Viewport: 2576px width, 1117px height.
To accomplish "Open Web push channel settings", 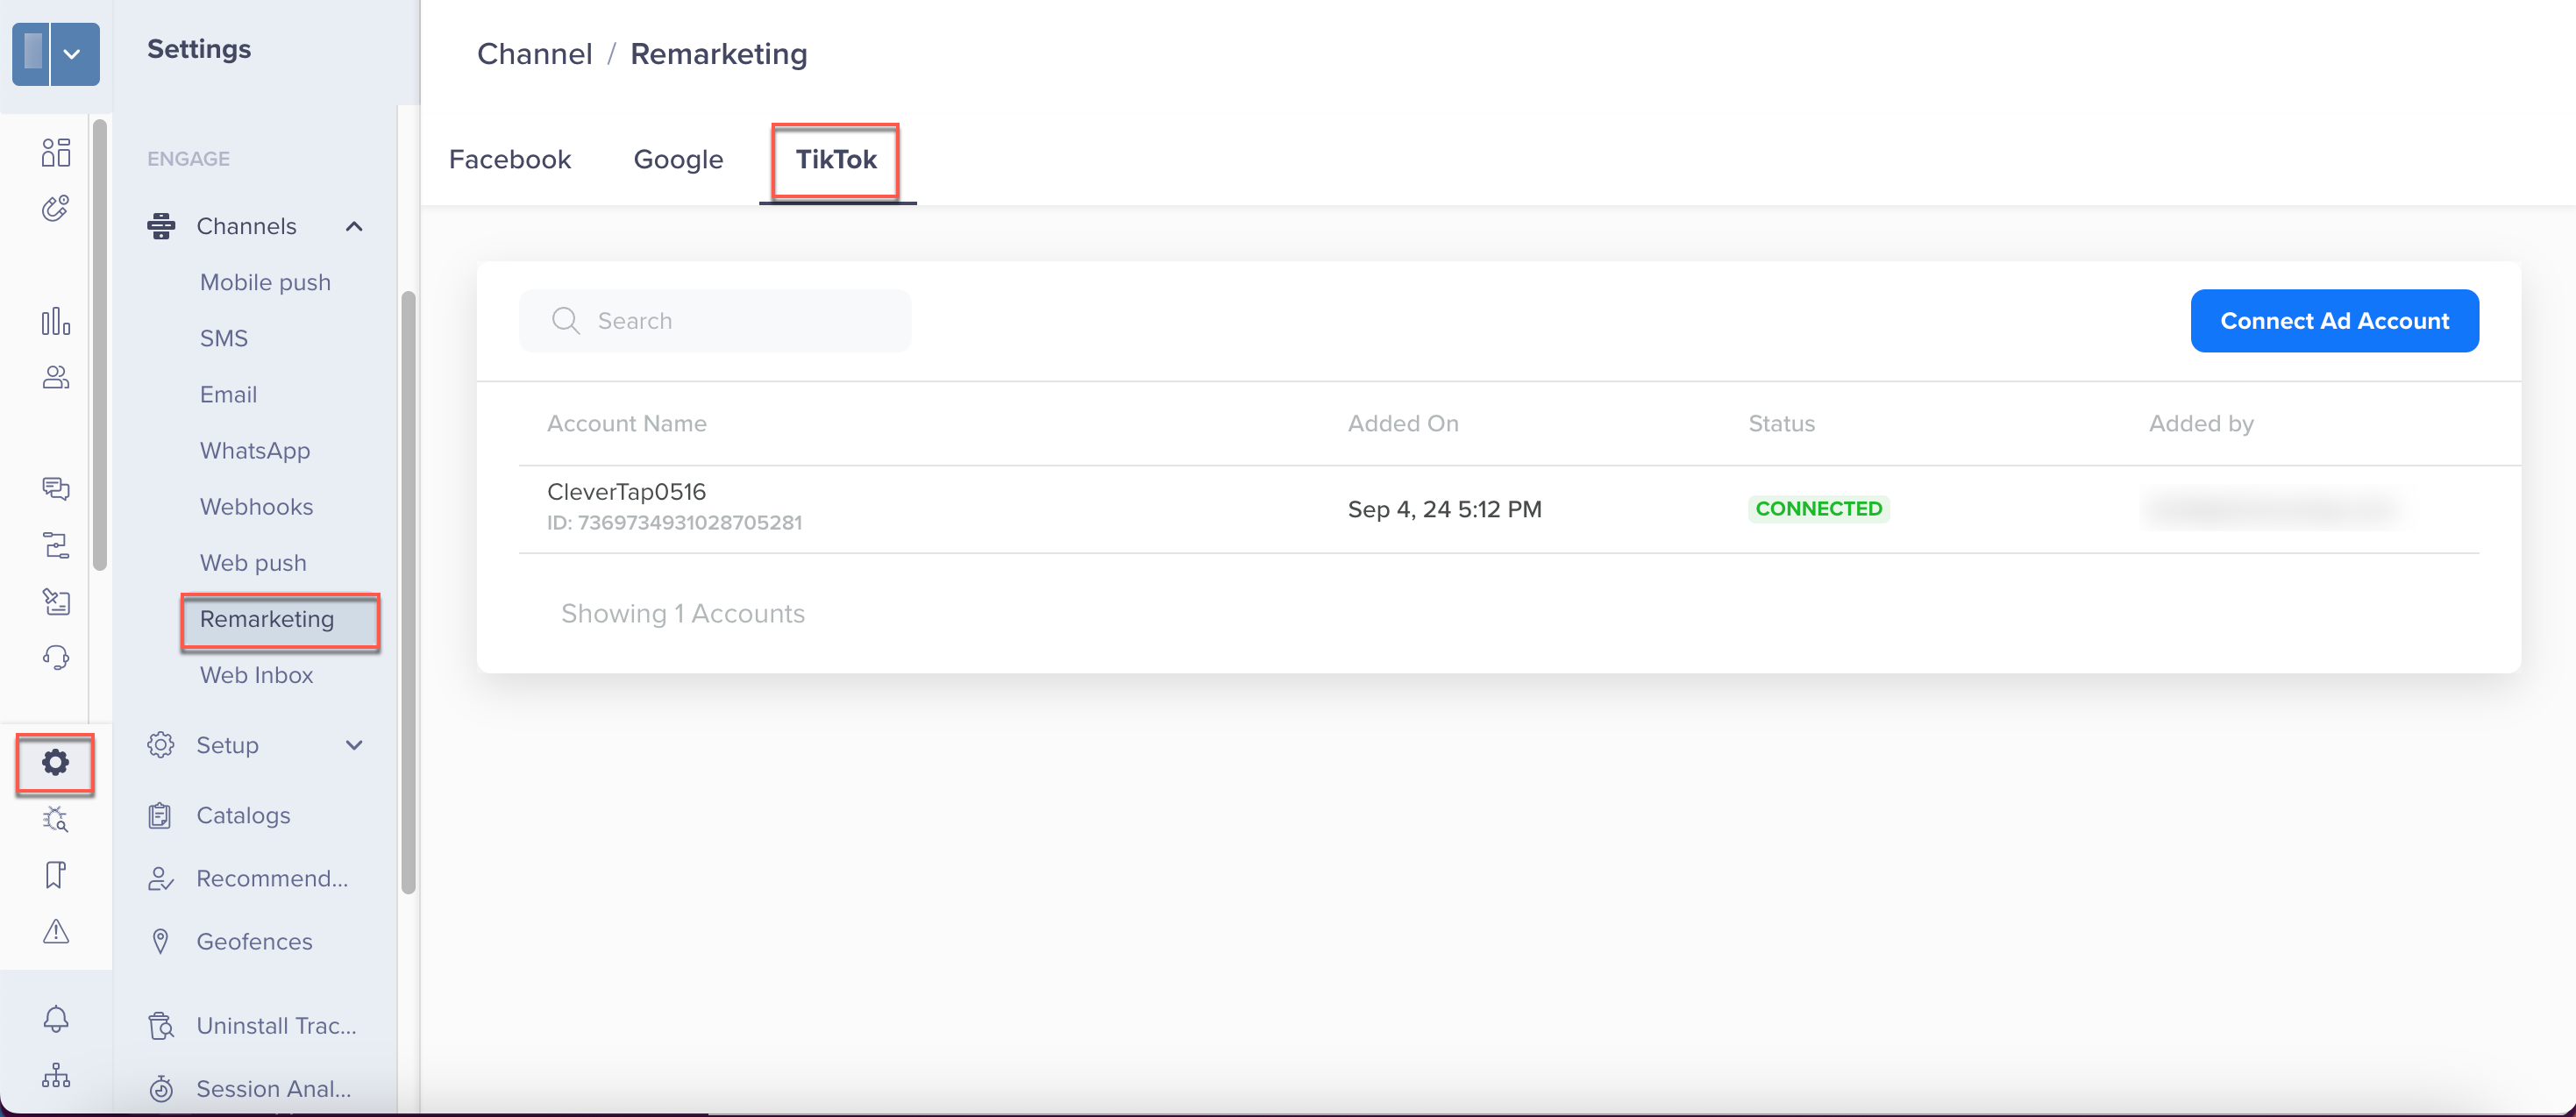I will pos(253,563).
